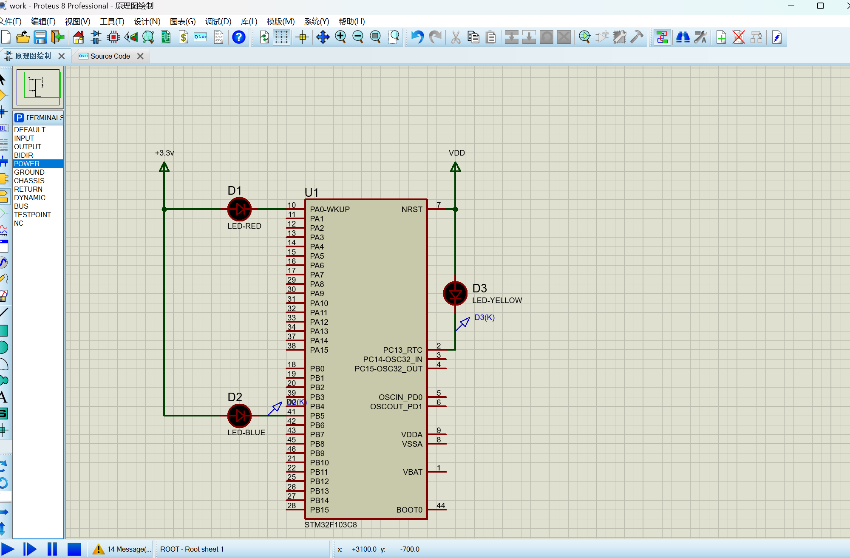Open Search and Tag binoculars icon
The width and height of the screenshot is (850, 558).
click(x=683, y=37)
